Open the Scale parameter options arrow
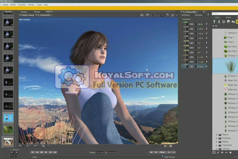Image resolution: width=238 pixels, height=159 pixels. pos(207,24)
